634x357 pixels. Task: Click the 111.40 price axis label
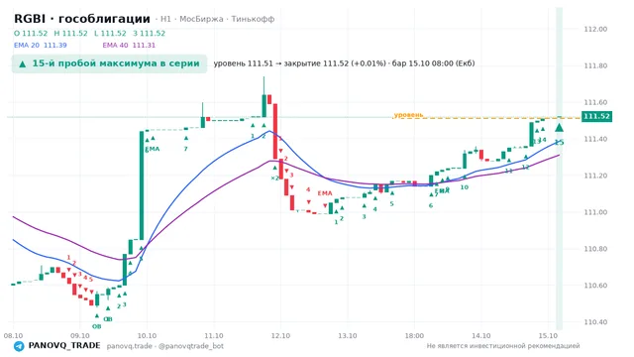pyautogui.click(x=595, y=139)
